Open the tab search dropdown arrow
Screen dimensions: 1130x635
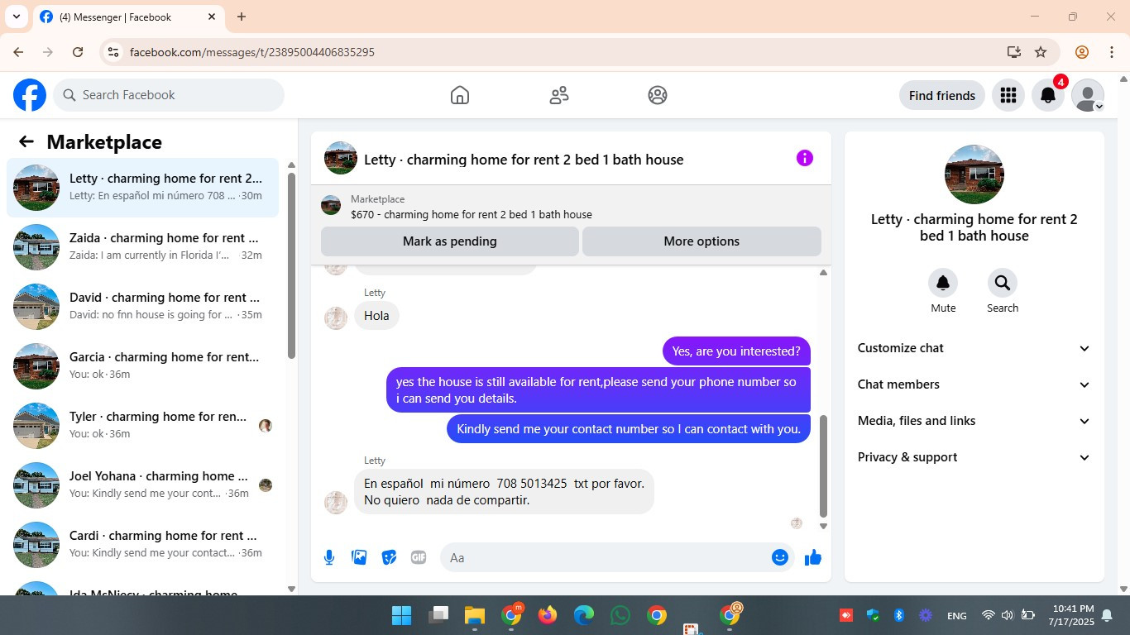tap(17, 17)
